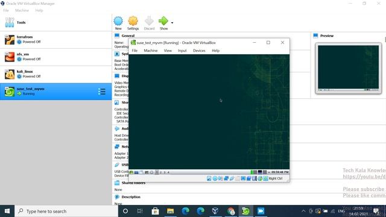386x217 pixels.
Task: Click hard disk indicator in VM status bar
Action: point(209,178)
